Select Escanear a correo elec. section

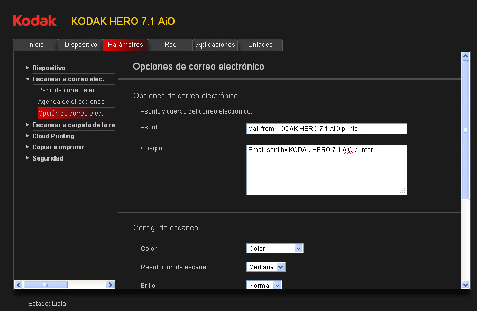click(68, 79)
